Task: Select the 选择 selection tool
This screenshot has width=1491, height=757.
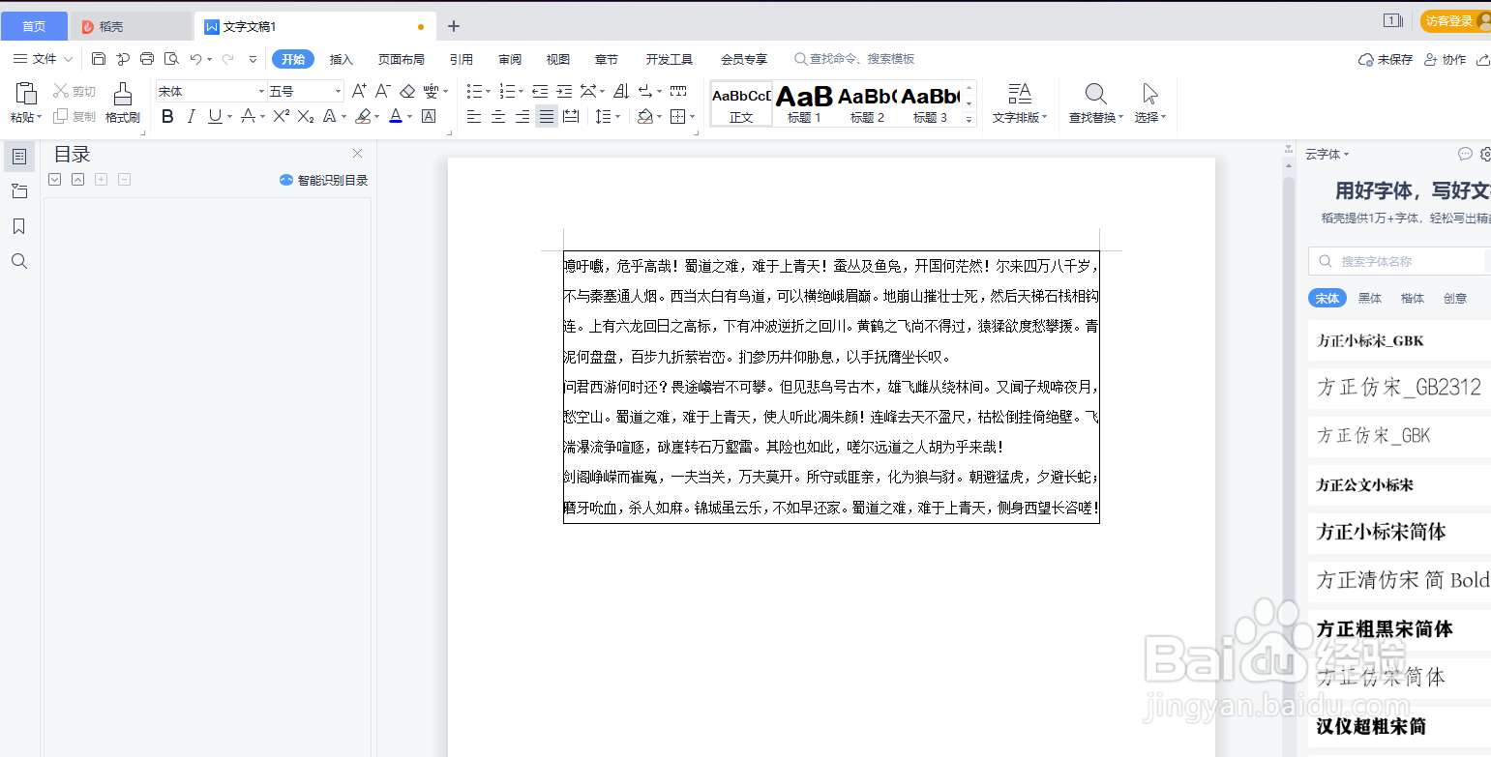Action: (x=1149, y=103)
